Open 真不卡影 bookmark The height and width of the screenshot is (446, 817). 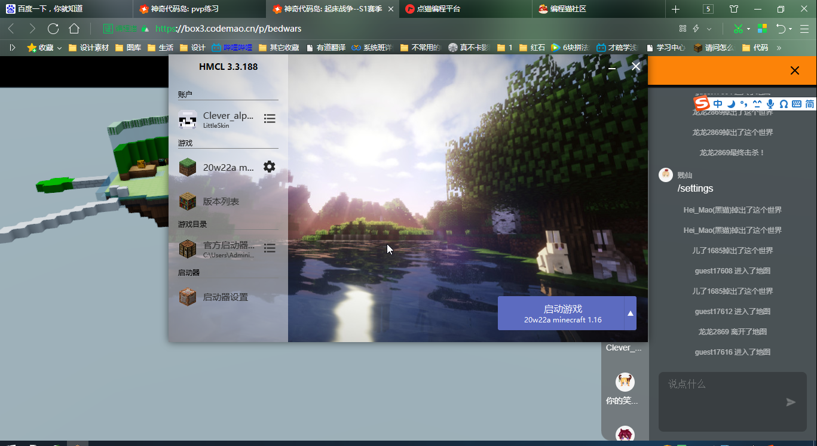pos(469,48)
